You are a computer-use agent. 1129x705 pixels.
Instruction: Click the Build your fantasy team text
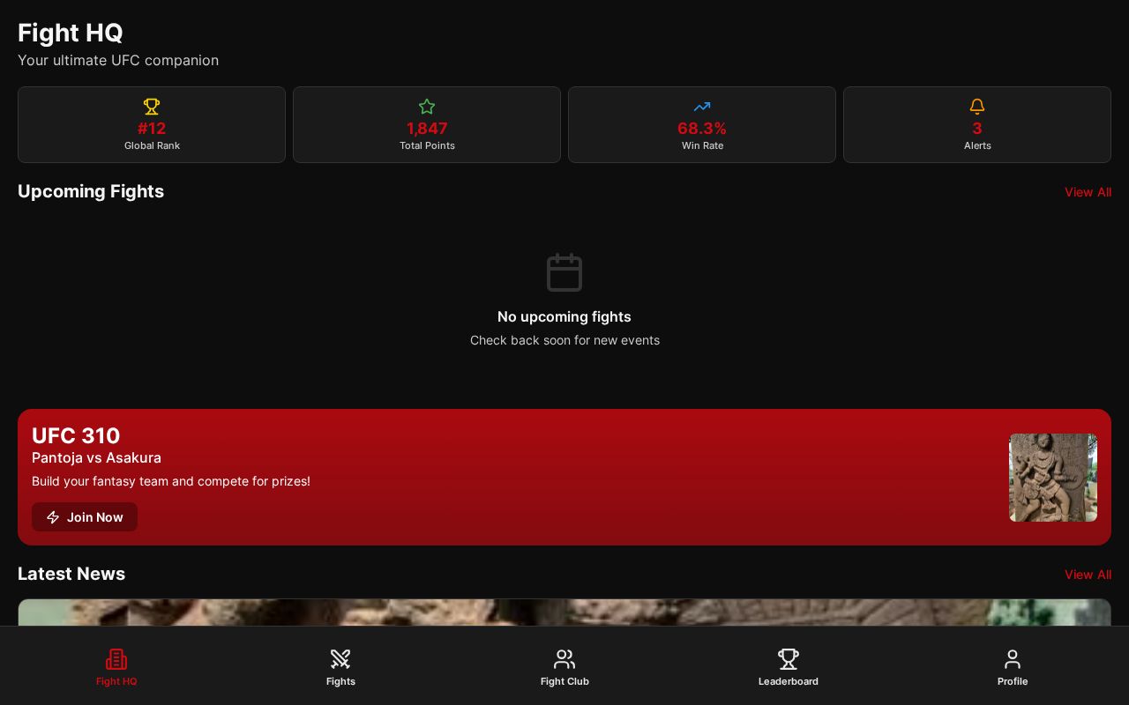(171, 481)
